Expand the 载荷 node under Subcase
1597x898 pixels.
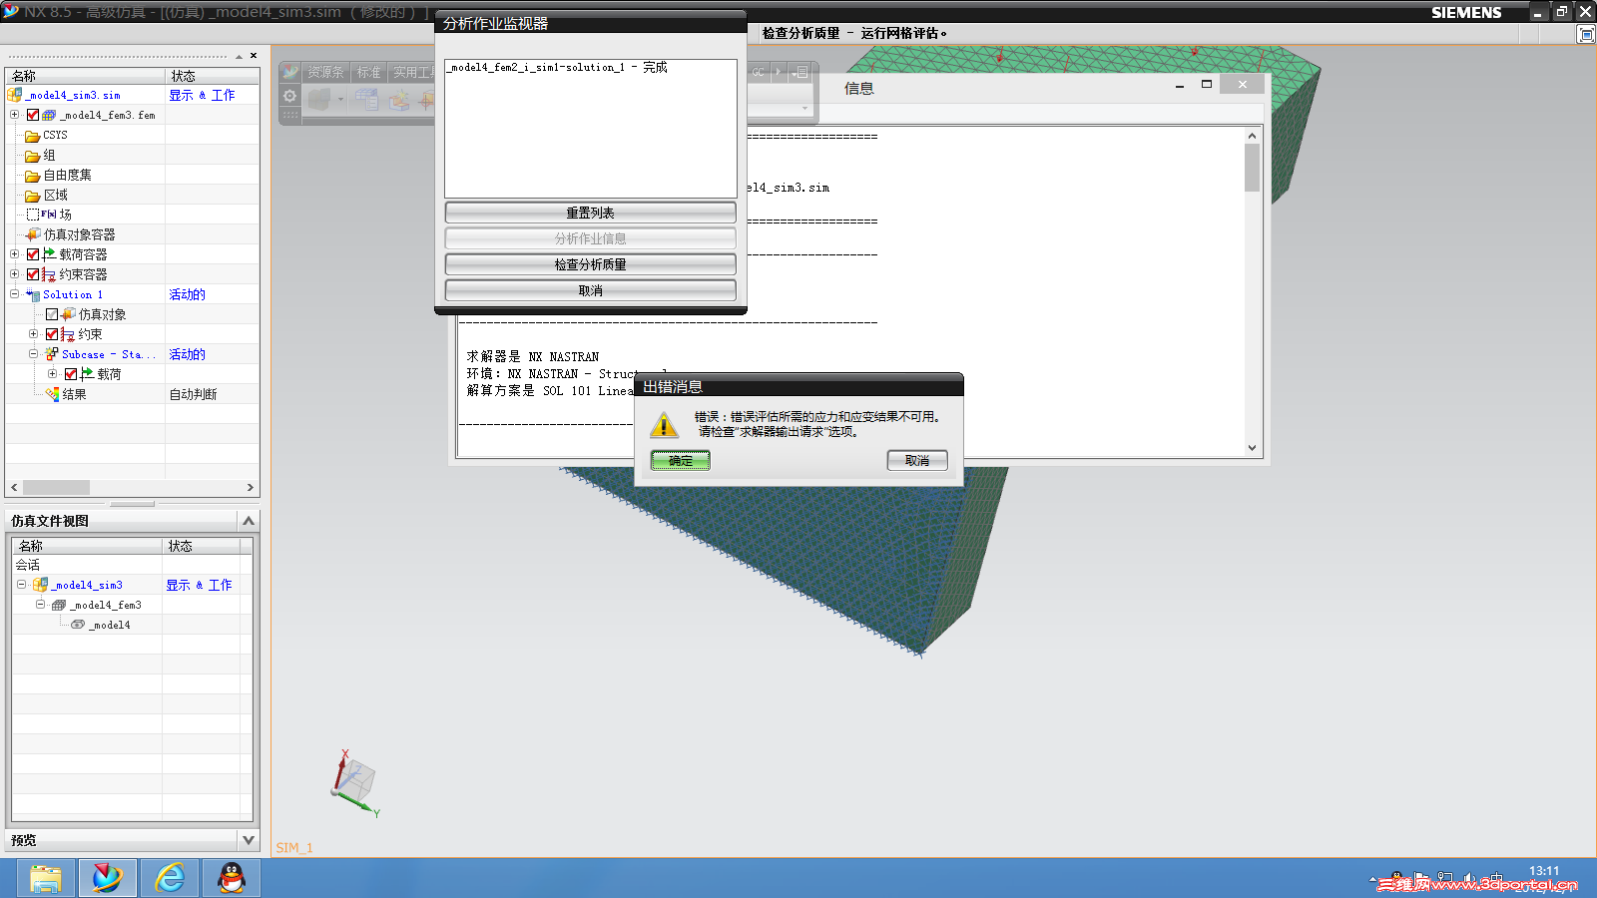coord(53,374)
